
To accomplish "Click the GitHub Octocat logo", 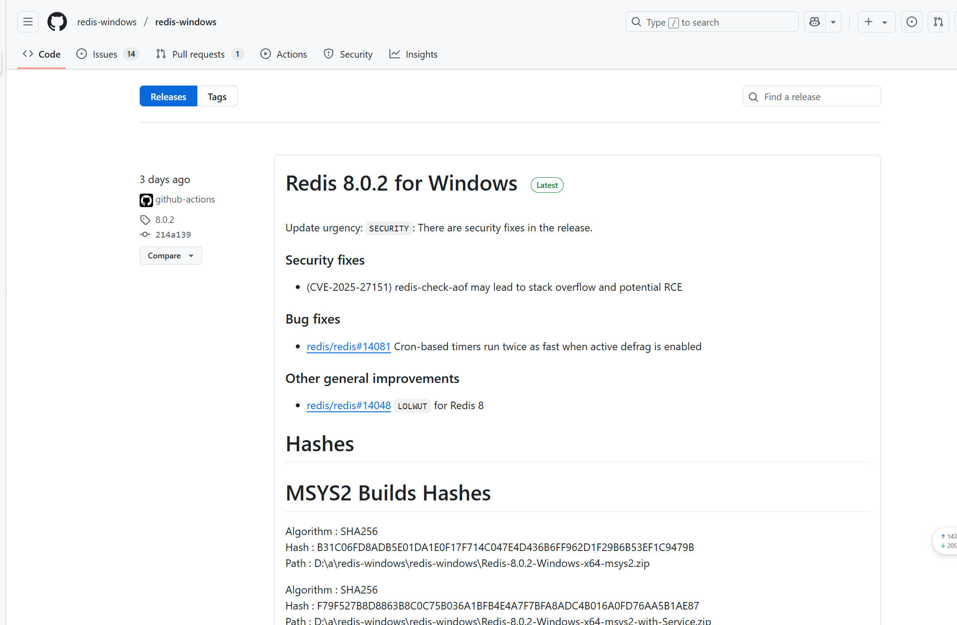I will pos(57,22).
